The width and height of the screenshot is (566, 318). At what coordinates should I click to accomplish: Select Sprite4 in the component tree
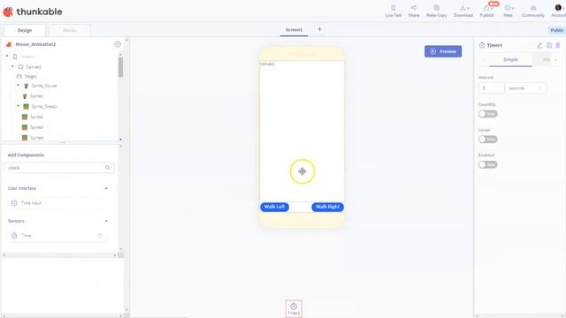click(x=36, y=138)
